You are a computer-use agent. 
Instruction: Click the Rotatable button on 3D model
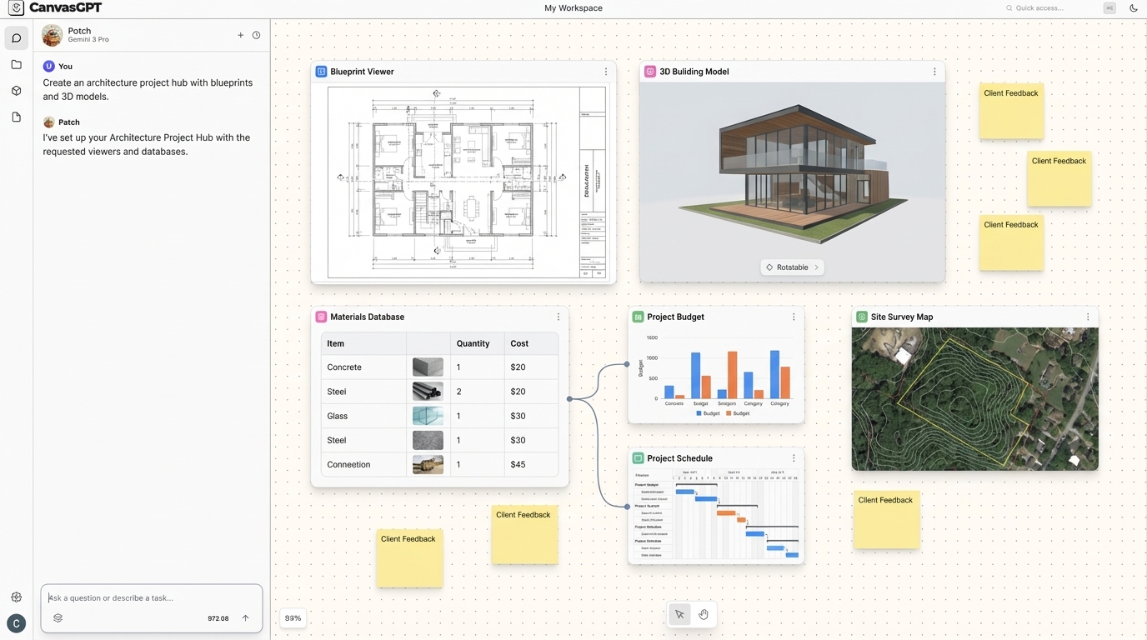click(792, 267)
